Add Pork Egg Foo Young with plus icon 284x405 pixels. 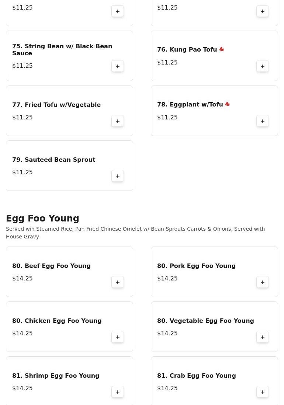pyautogui.click(x=263, y=282)
